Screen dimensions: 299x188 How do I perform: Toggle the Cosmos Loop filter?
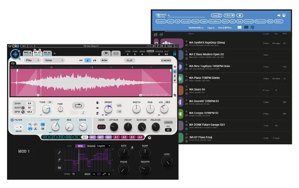coord(216,15)
